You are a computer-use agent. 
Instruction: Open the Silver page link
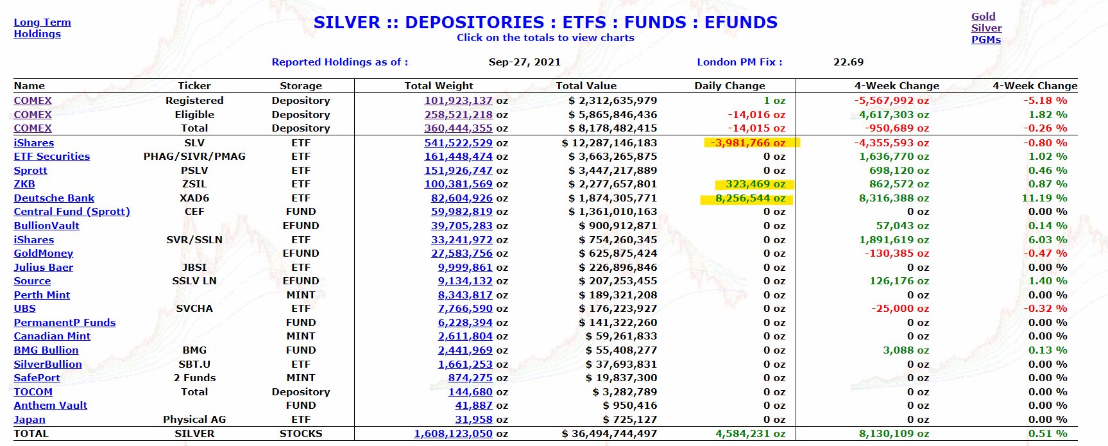pyautogui.click(x=986, y=28)
